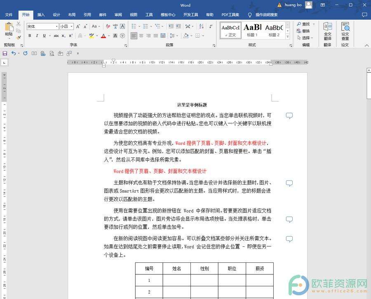Click the huang bo account name
The width and height of the screenshot is (371, 299).
click(293, 5)
